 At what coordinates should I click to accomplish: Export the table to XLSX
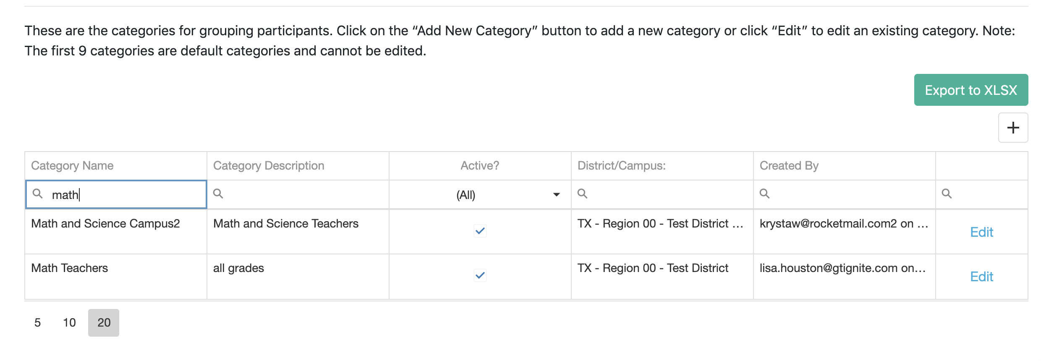click(970, 90)
